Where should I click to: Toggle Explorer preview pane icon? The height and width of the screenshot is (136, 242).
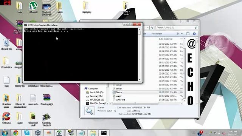coord(188,34)
